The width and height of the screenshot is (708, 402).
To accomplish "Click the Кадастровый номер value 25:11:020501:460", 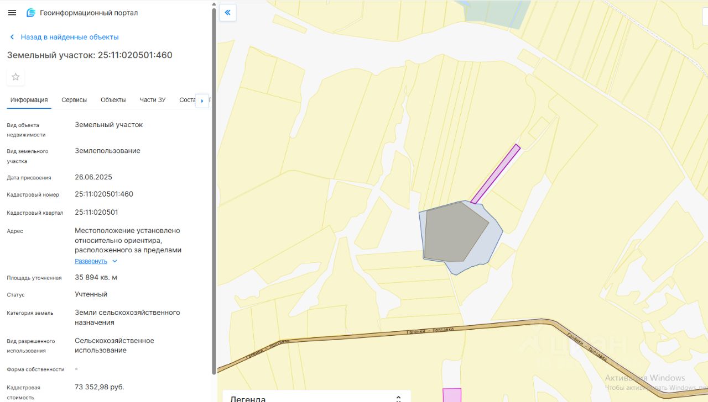I will click(104, 194).
